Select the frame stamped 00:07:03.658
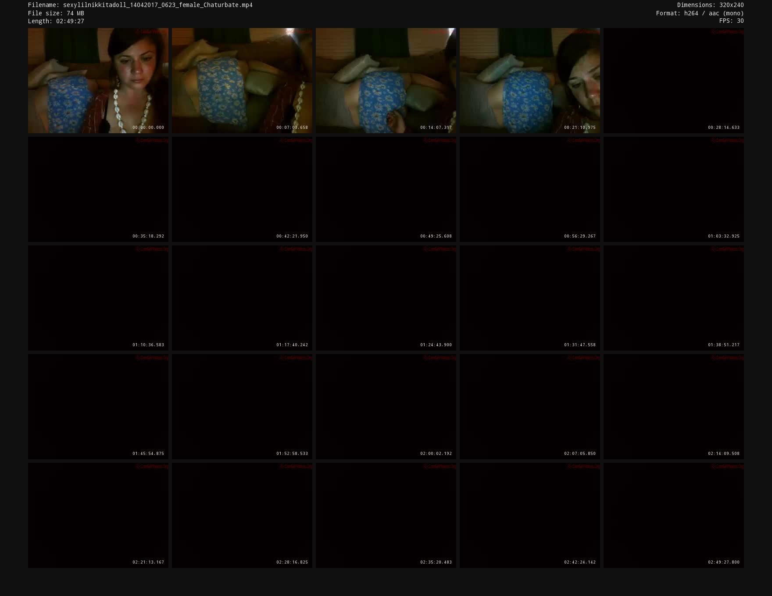This screenshot has width=772, height=596. coord(242,81)
